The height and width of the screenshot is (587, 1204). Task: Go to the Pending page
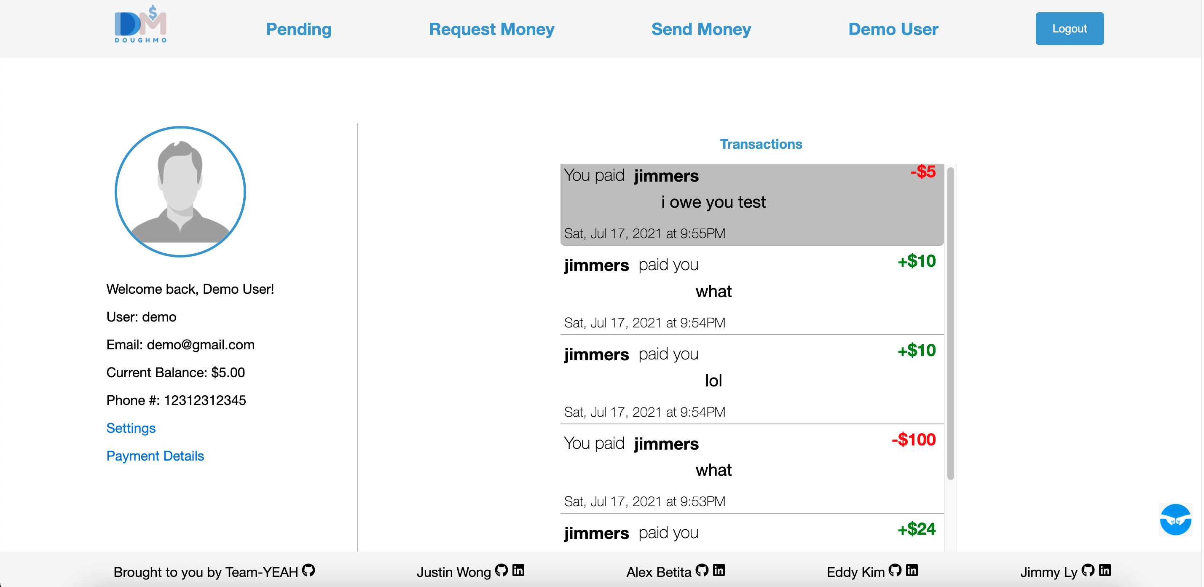pos(299,29)
